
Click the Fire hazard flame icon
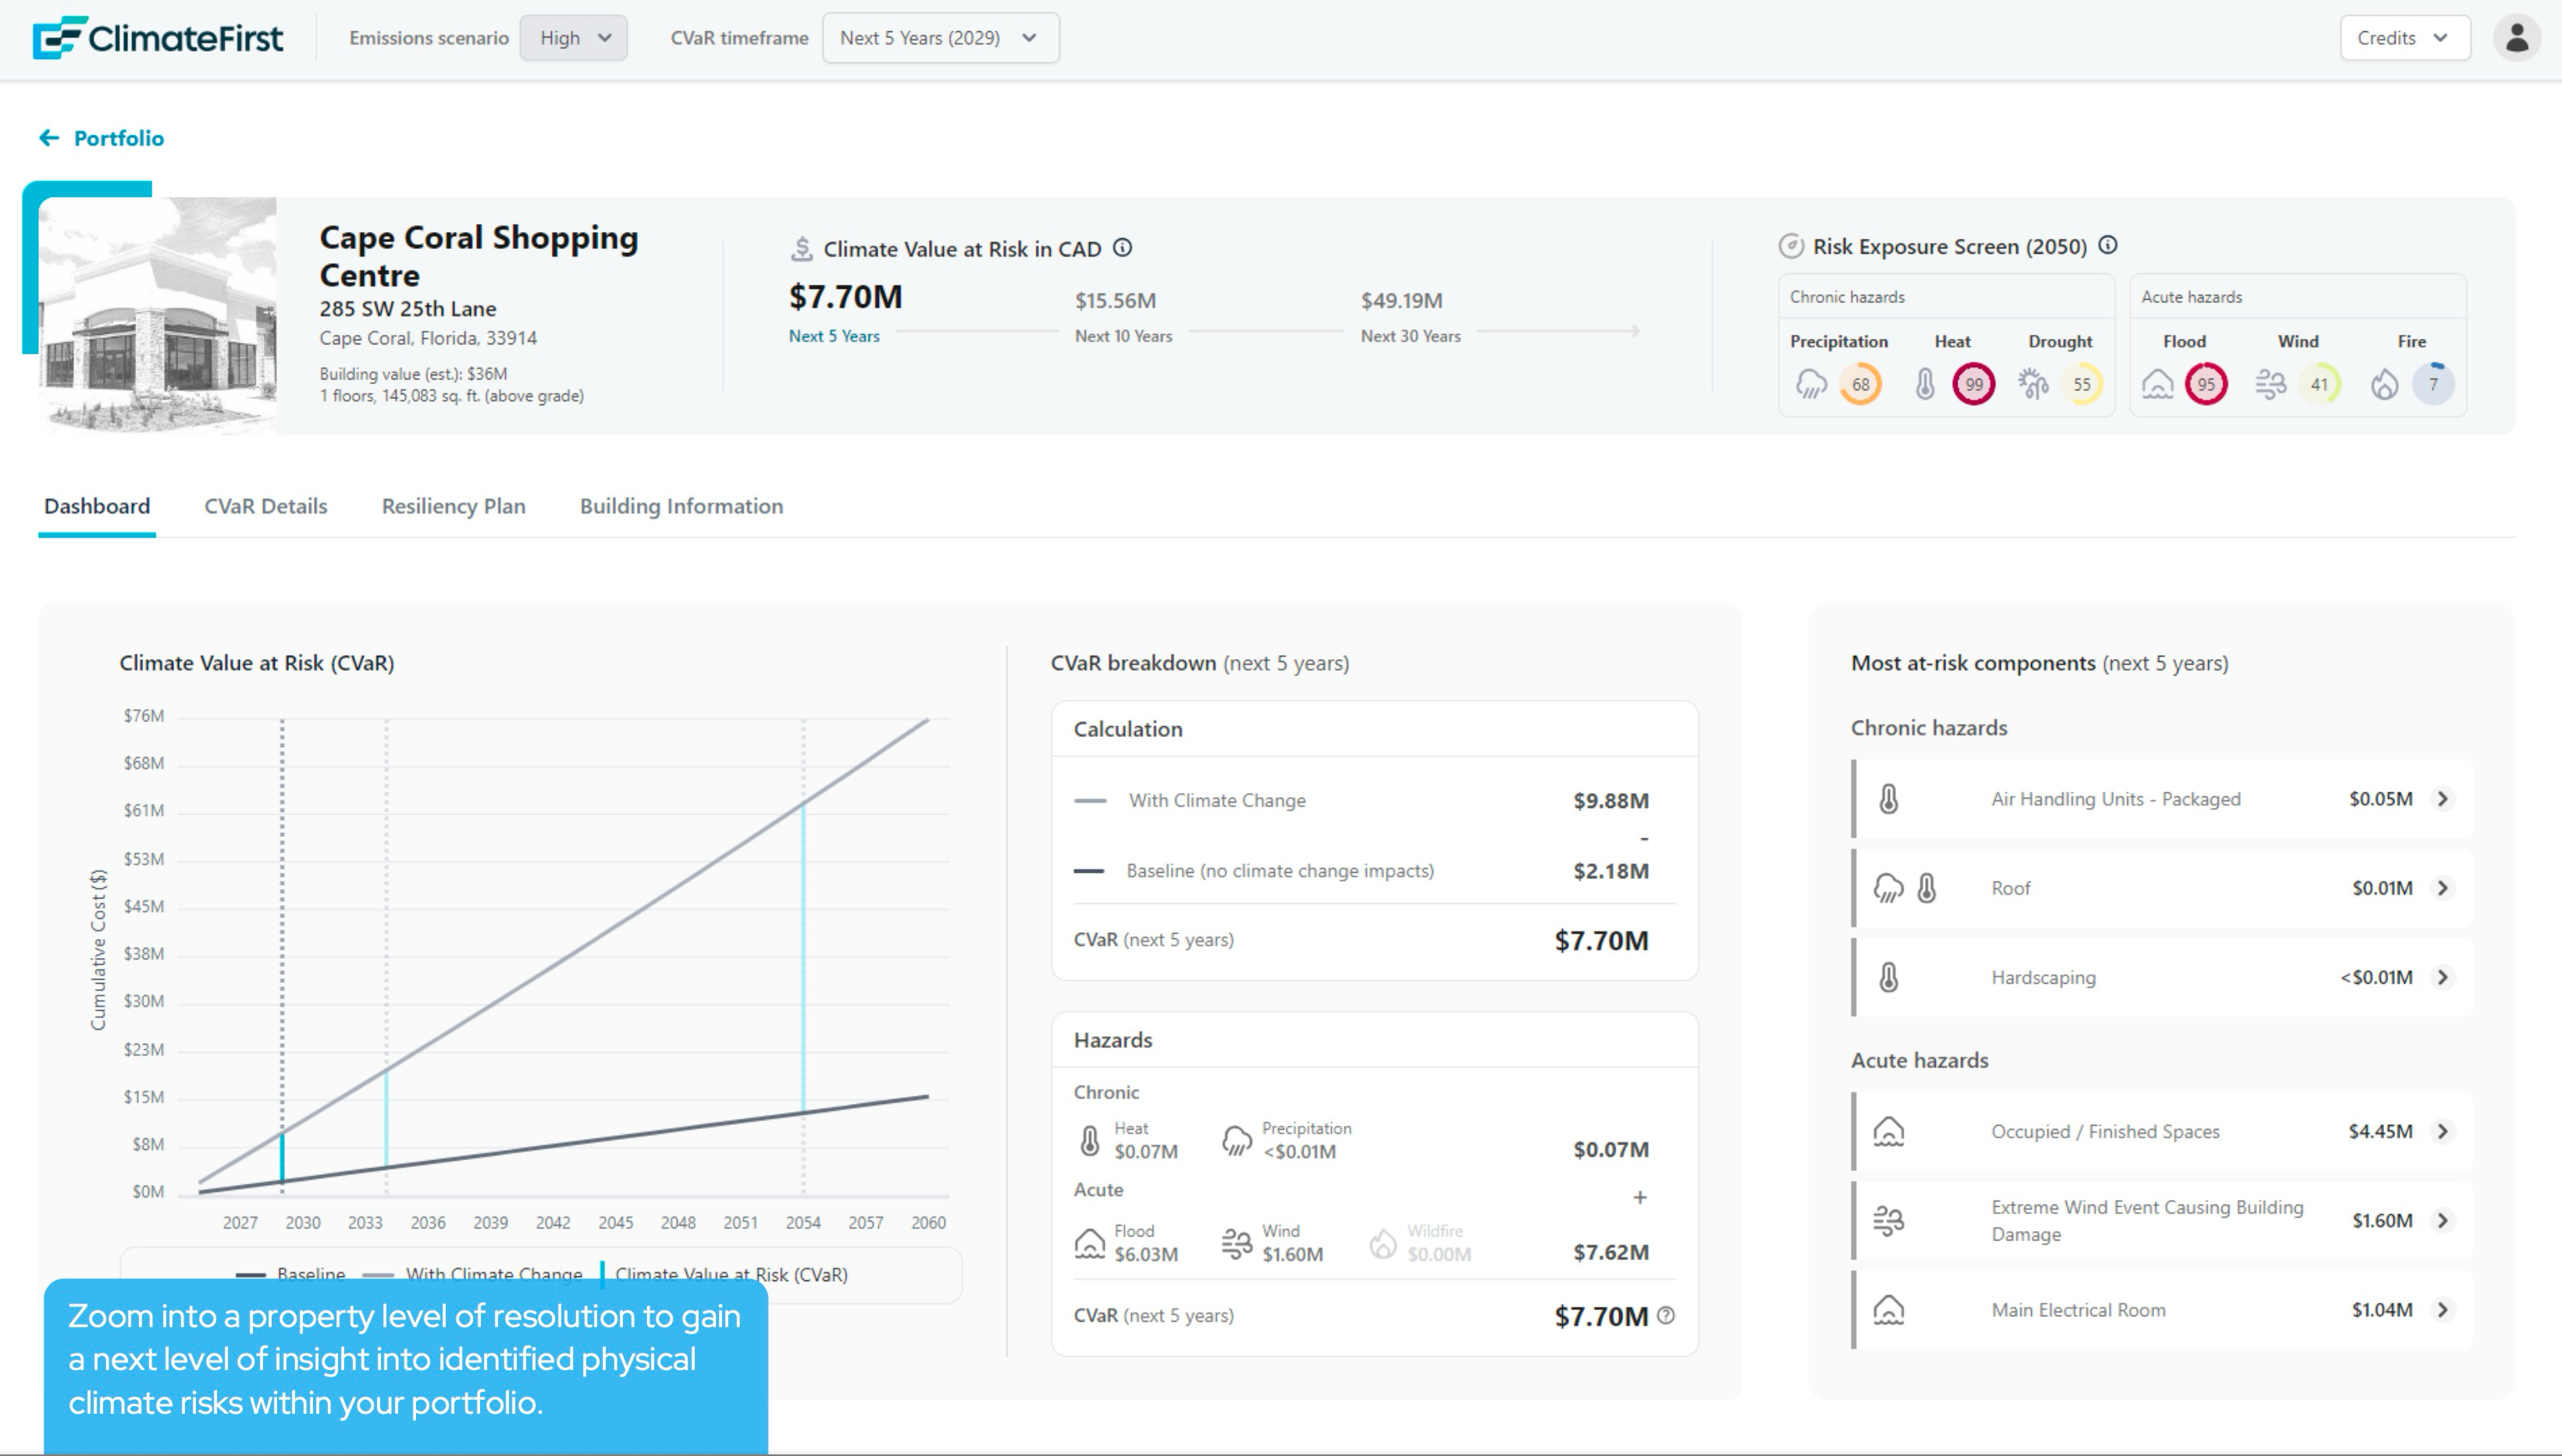tap(2385, 384)
